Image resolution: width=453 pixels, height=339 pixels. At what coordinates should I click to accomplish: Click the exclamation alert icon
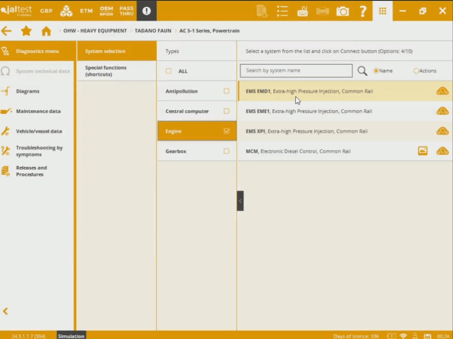point(147,11)
